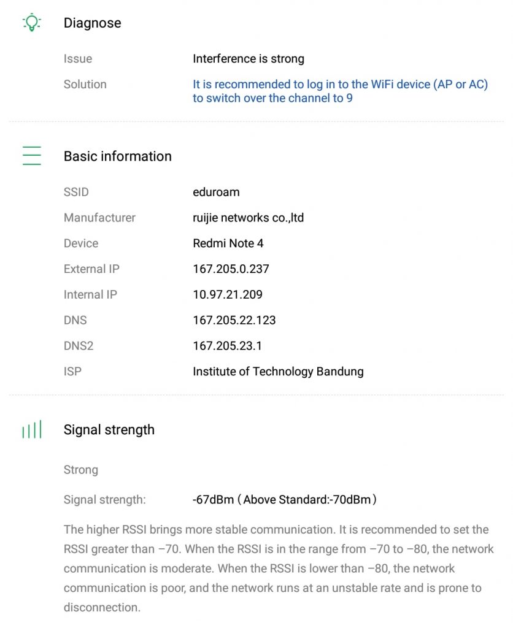Click the Diagnose lightbulb icon

[31, 23]
